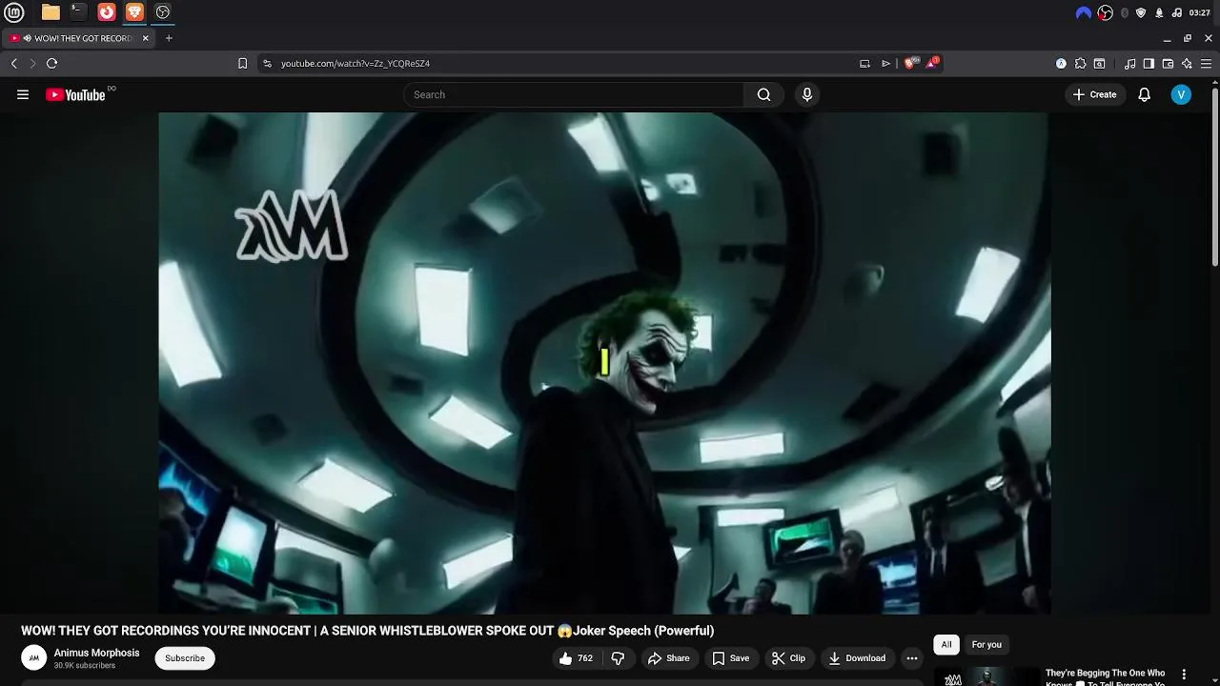The height and width of the screenshot is (686, 1220).
Task: Download the video
Action: coord(857,658)
